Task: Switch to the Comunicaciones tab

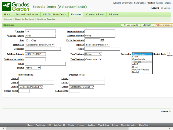Action: pos(95,14)
